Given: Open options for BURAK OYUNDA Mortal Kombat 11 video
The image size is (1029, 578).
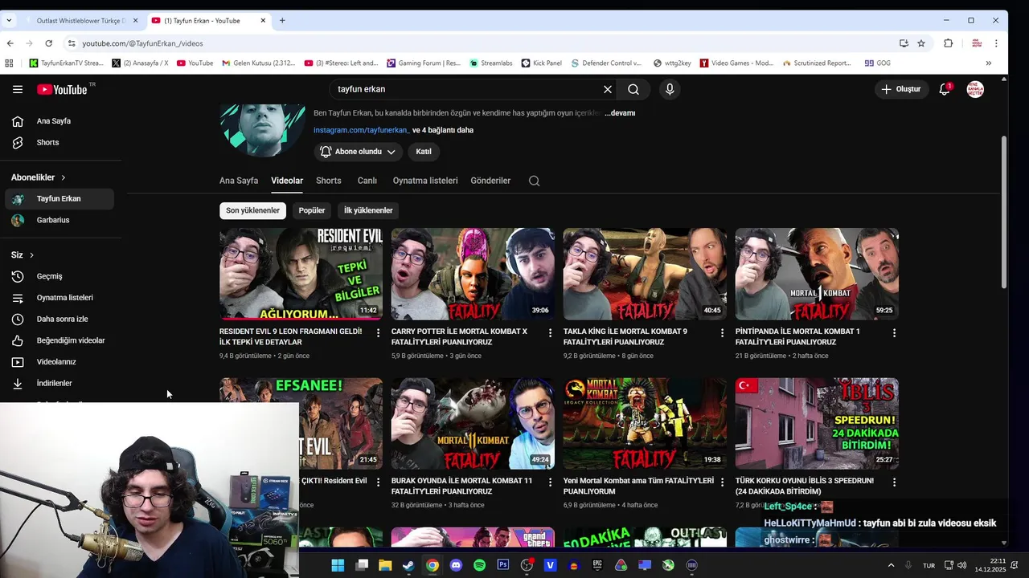Looking at the screenshot, I should pos(550,482).
